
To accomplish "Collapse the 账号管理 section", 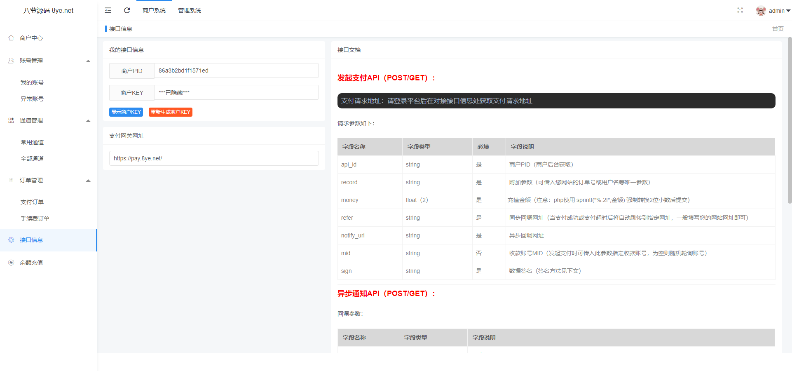I will (88, 61).
